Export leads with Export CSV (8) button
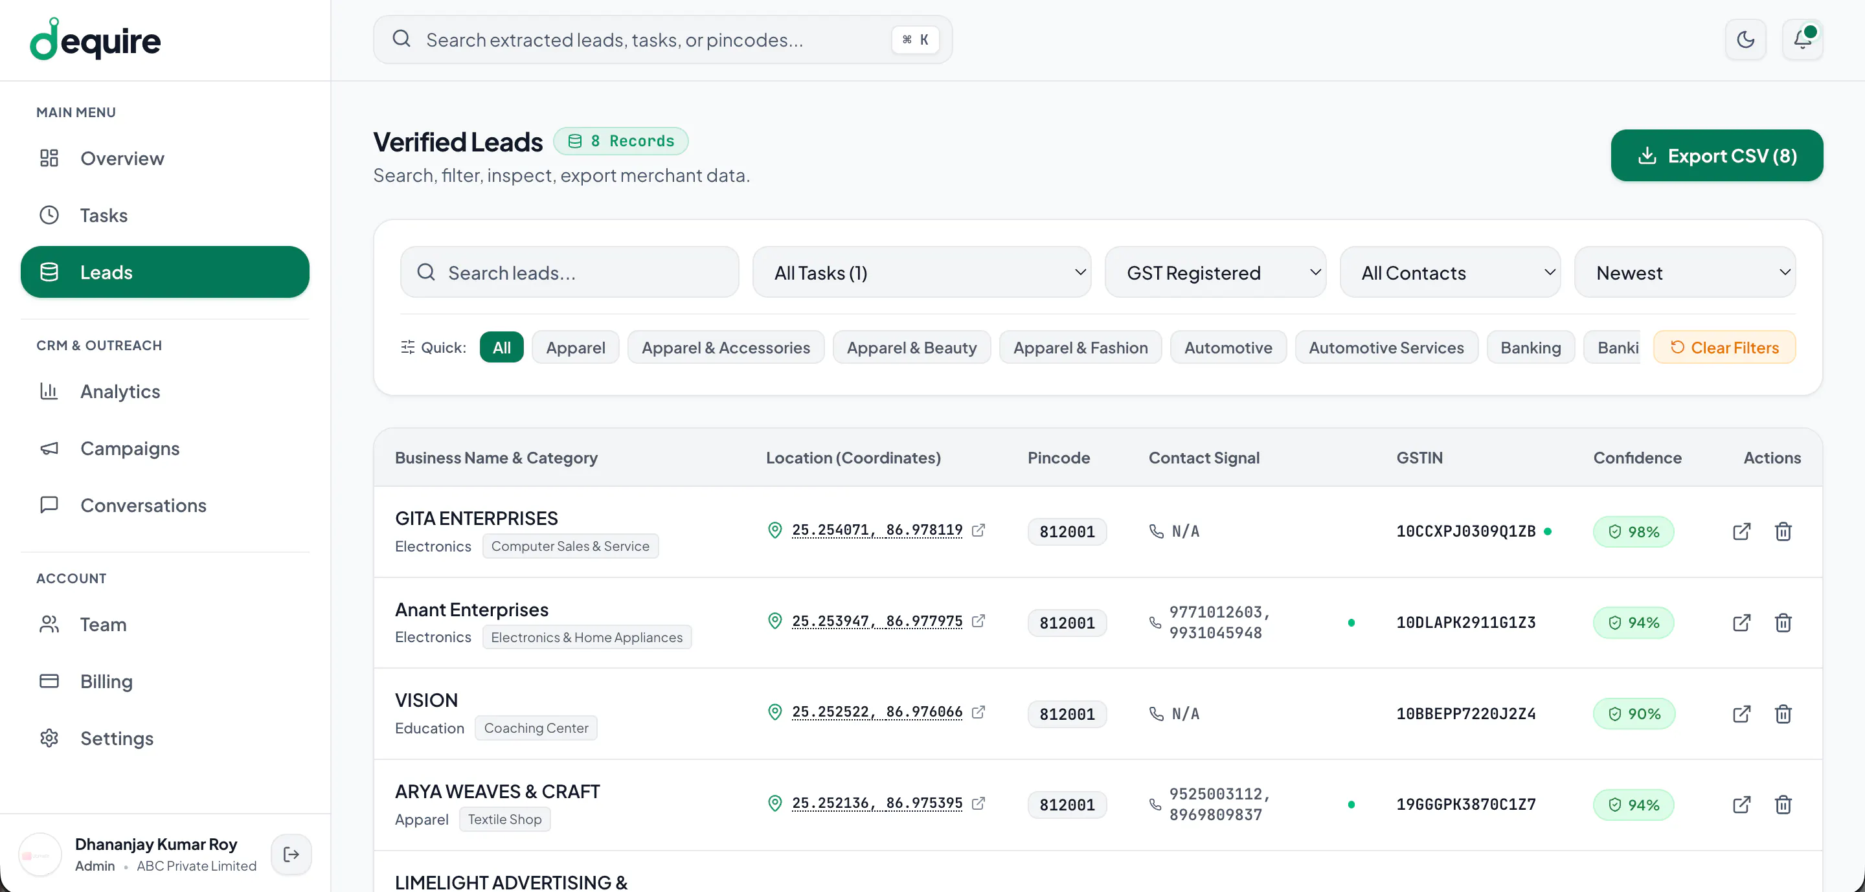This screenshot has width=1865, height=892. 1717,155
